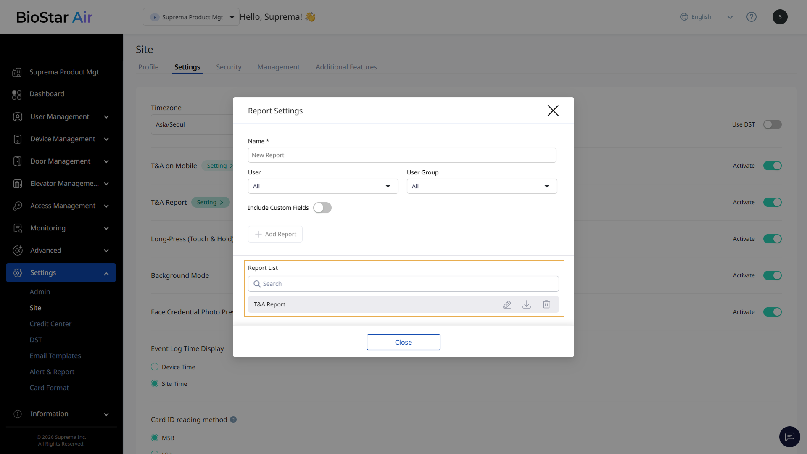The width and height of the screenshot is (807, 454).
Task: Click the Report List search field
Action: click(x=403, y=284)
